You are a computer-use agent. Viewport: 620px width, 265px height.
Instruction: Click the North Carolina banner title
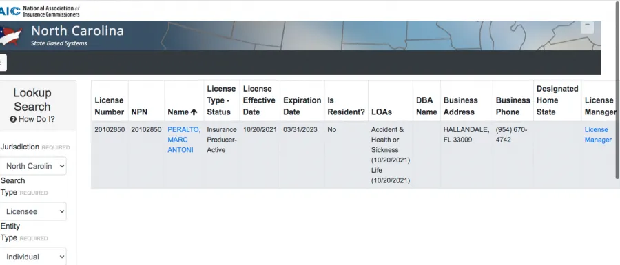[77, 31]
